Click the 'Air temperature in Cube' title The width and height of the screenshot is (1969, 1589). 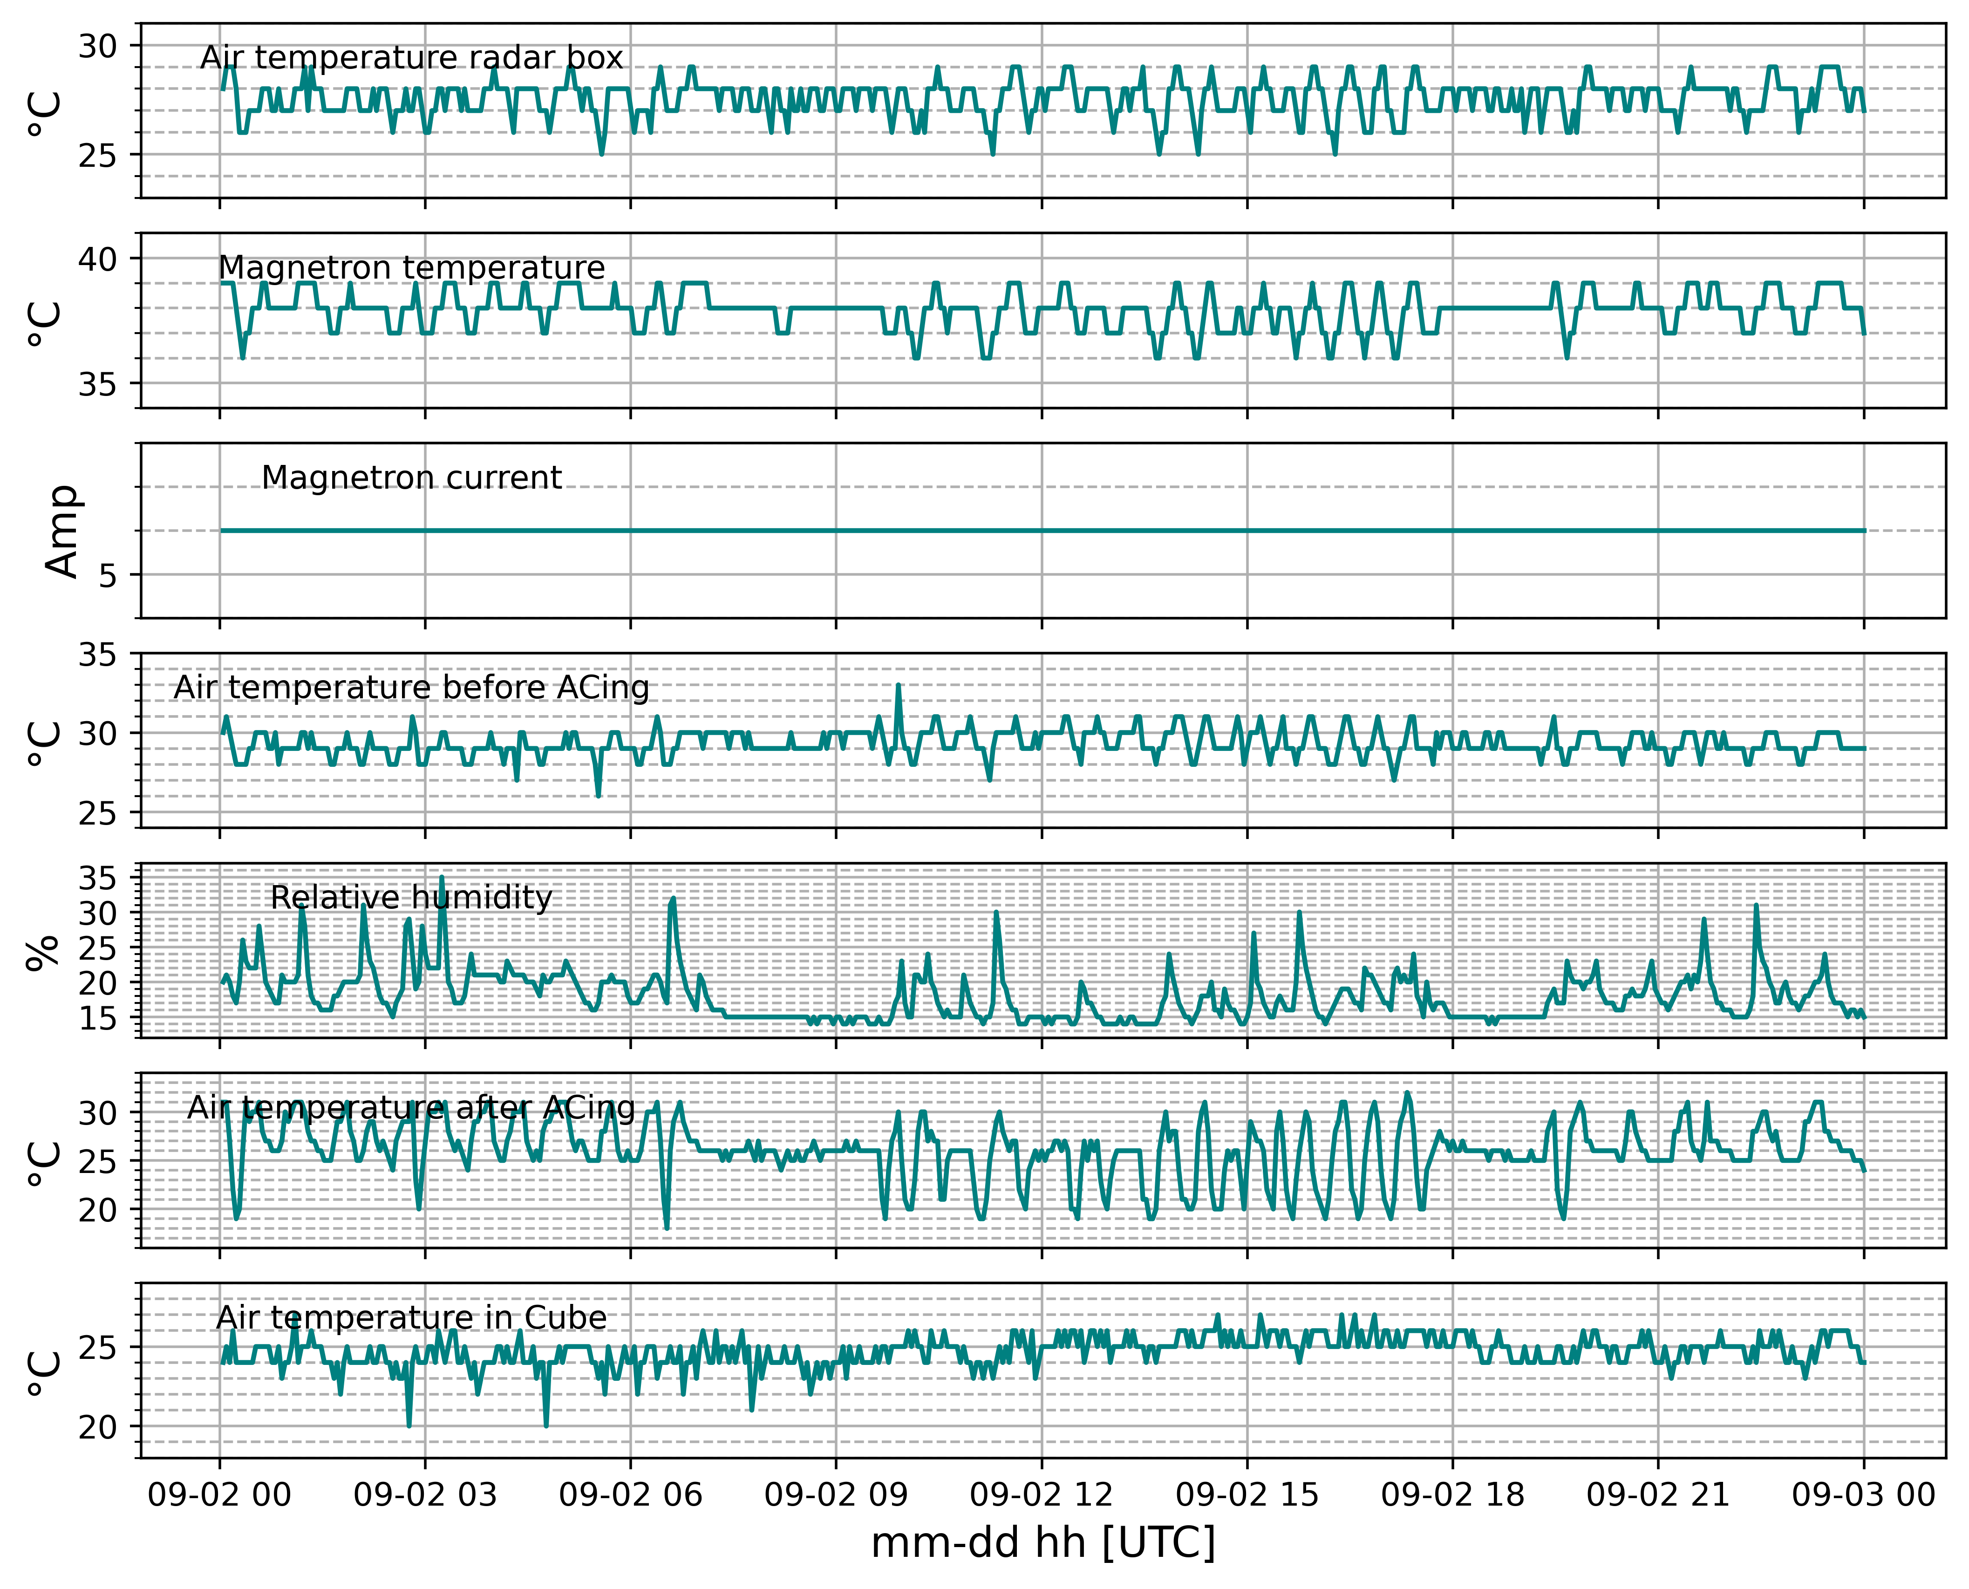[411, 1317]
